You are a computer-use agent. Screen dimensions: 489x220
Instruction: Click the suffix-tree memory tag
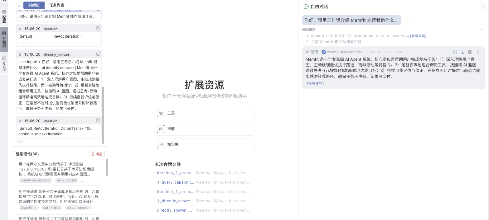click(52, 208)
